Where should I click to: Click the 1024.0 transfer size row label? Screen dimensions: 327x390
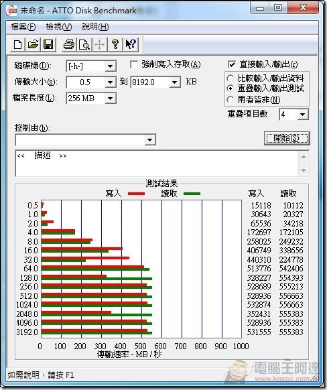[27, 305]
